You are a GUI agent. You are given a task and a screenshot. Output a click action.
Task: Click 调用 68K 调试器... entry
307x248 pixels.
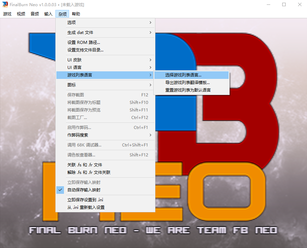click(105, 145)
